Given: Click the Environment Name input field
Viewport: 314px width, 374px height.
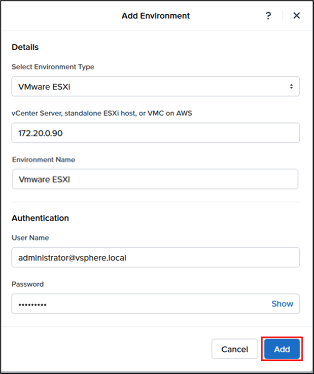Looking at the screenshot, I should click(x=155, y=179).
